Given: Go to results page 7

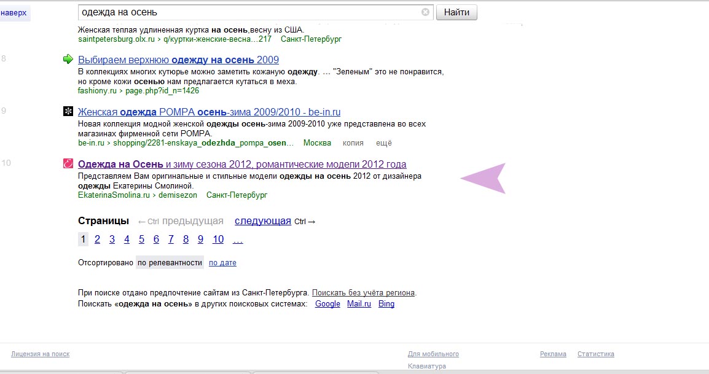Looking at the screenshot, I should pos(171,240).
